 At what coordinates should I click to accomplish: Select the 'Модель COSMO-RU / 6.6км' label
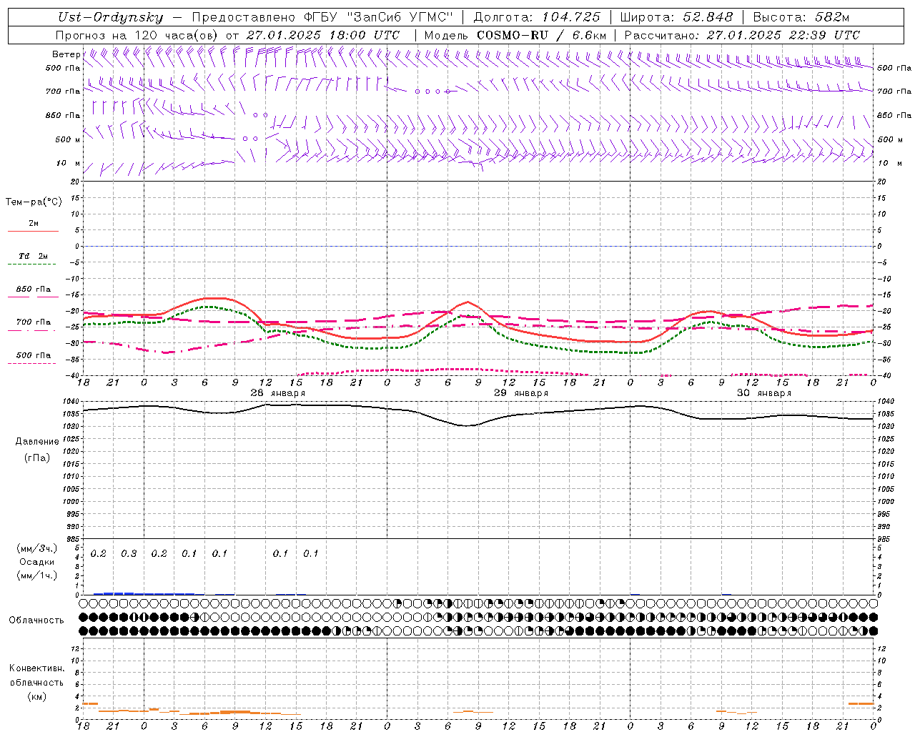515,35
